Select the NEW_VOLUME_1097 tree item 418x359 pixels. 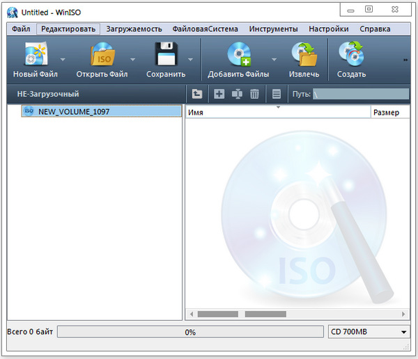pos(73,111)
